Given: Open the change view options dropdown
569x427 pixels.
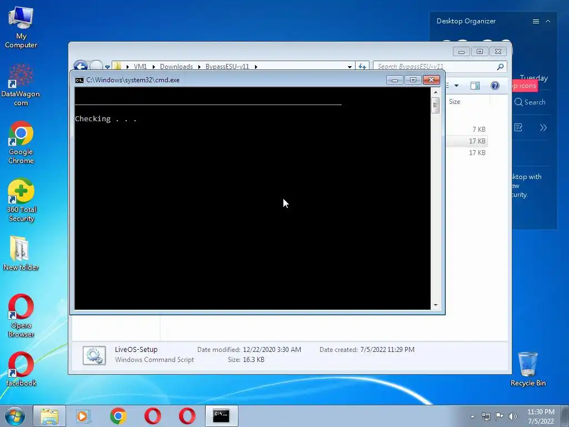Looking at the screenshot, I should (x=457, y=86).
